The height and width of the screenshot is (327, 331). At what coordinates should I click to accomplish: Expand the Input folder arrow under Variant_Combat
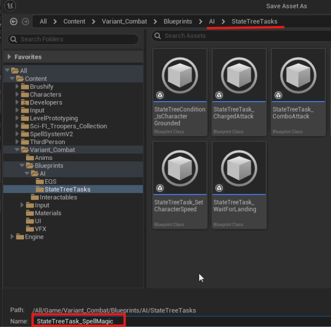[x=22, y=205]
